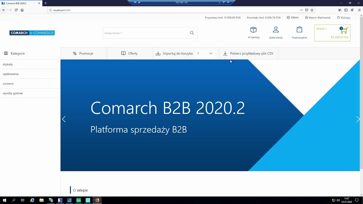This screenshot has width=363, height=204.
Task: Go to next banner slide
Action: 358,119
